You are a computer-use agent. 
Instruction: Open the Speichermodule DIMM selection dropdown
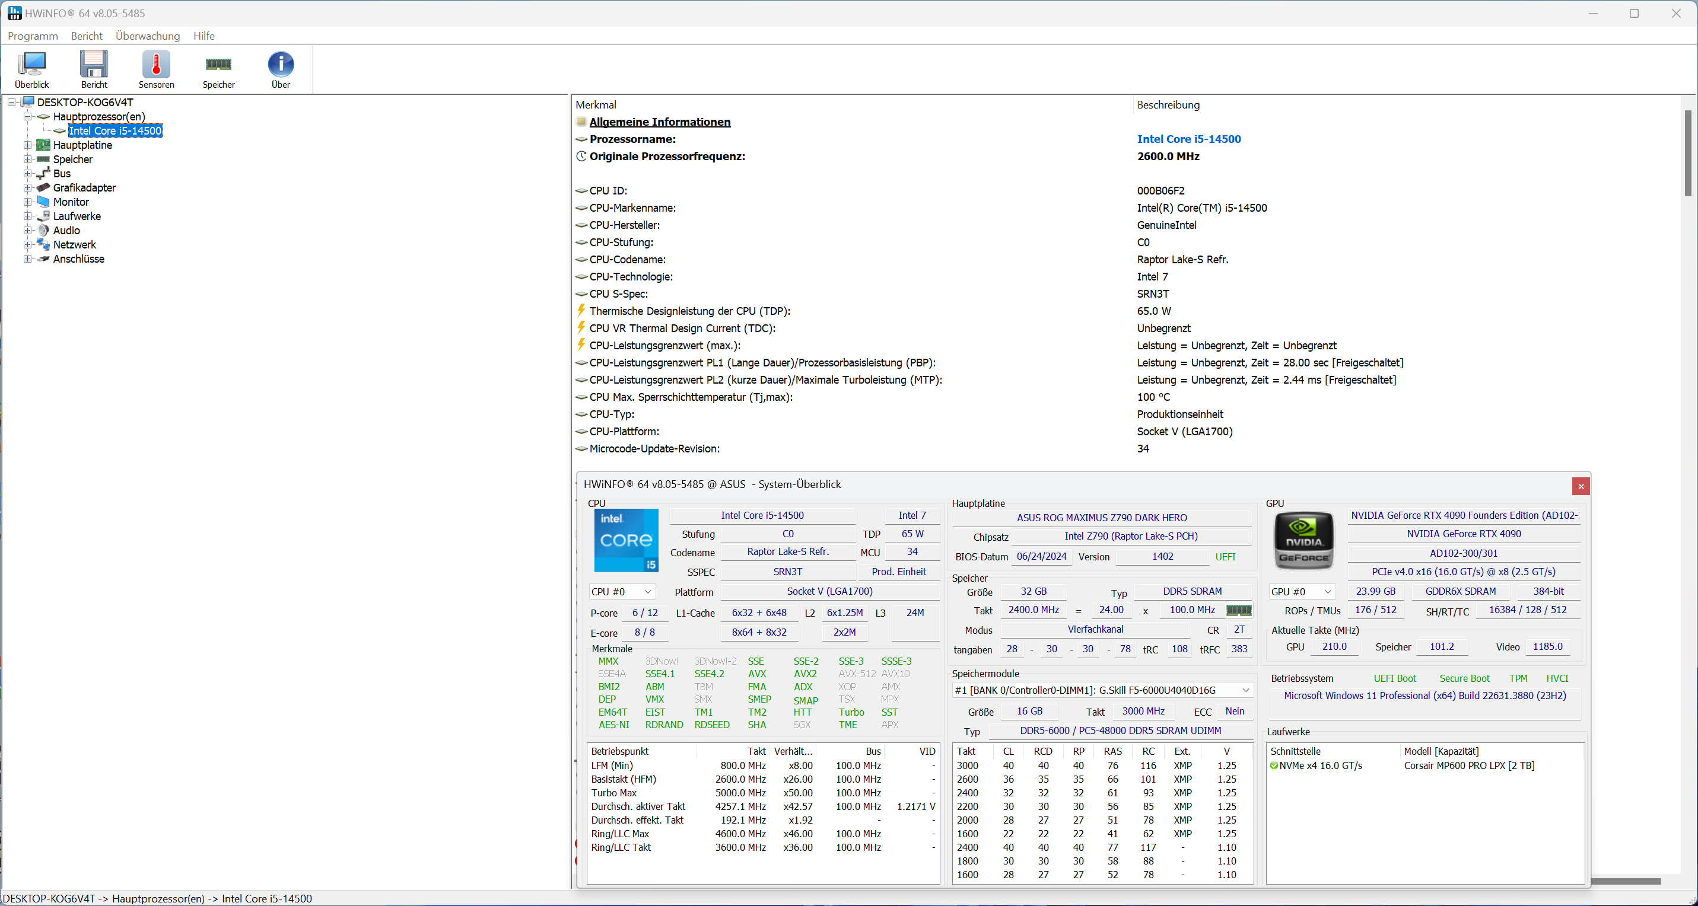tap(1102, 690)
